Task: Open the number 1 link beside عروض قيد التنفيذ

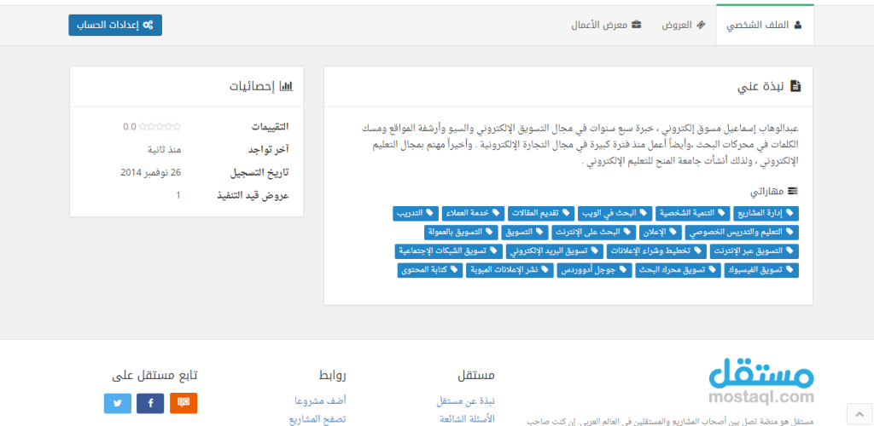Action: coord(178,195)
